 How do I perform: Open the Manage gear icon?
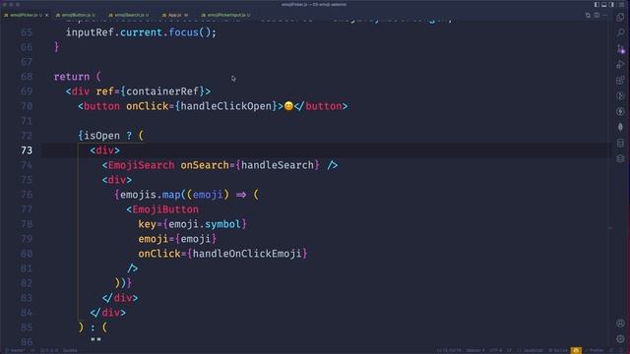[620, 339]
